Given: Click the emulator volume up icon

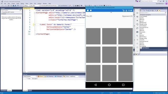Looking at the screenshot, I should click(x=137, y=17).
